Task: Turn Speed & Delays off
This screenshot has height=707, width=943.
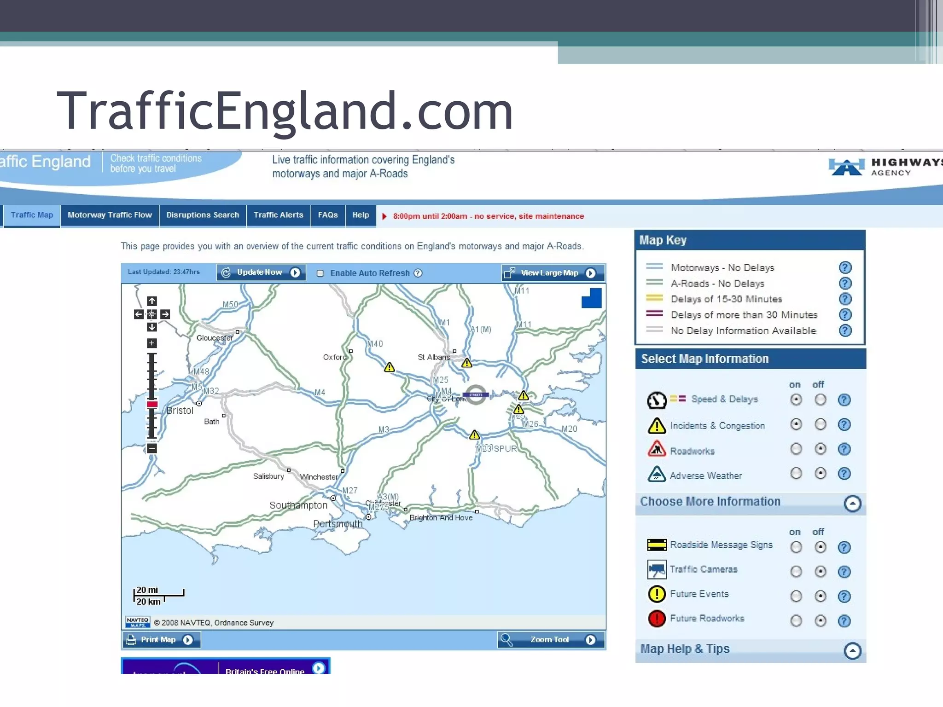Action: pos(821,400)
